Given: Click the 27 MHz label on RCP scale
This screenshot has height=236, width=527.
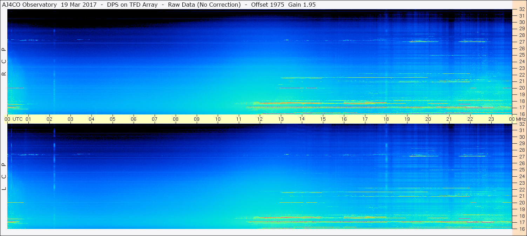Looking at the screenshot, I should click(521, 42).
